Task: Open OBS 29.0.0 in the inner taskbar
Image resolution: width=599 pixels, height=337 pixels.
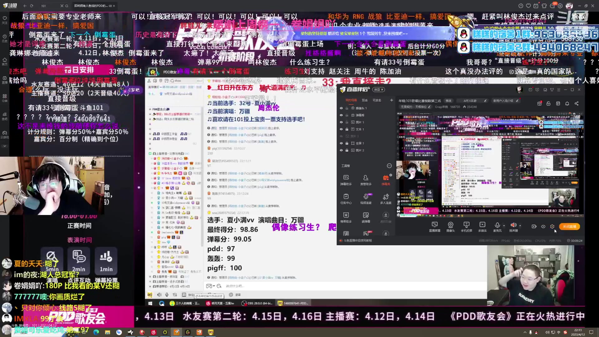Action: tap(257, 303)
